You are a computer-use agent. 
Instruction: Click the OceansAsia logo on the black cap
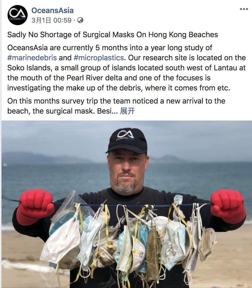click(x=126, y=135)
